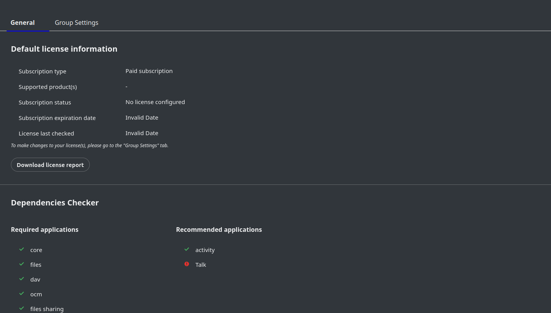Click the 'Paid subscription' value

click(149, 71)
